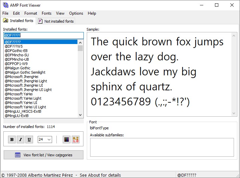Open the File menu
The height and width of the screenshot is (178, 240).
click(x=5, y=13)
